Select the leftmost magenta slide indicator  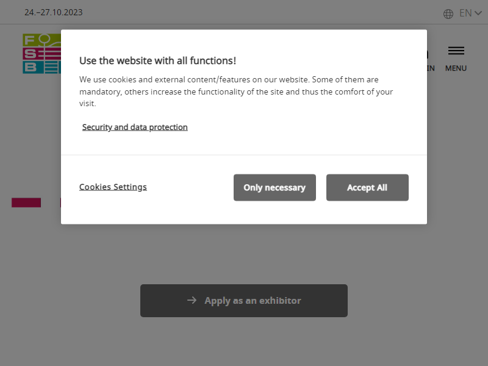[x=26, y=203]
